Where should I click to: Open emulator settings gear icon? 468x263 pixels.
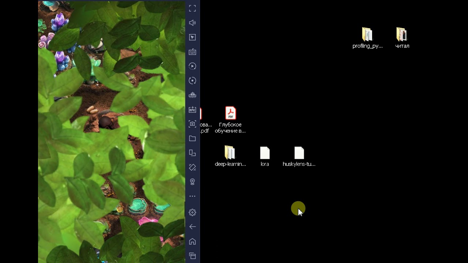pos(192,212)
